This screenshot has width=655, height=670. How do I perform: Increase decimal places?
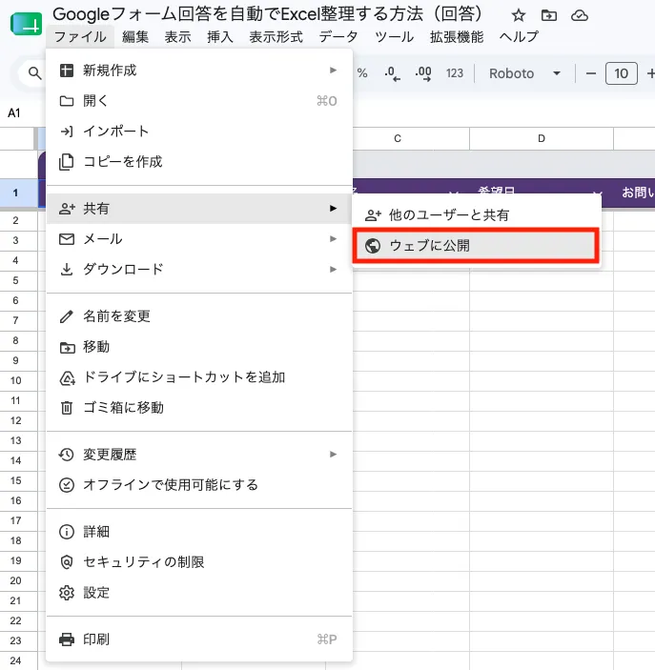pos(423,73)
